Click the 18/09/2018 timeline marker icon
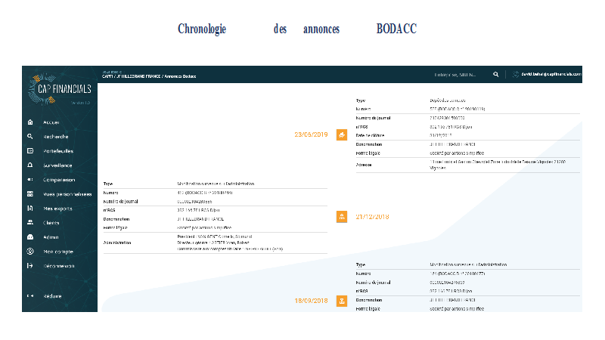Image resolution: width=605 pixels, height=340 pixels. point(341,301)
